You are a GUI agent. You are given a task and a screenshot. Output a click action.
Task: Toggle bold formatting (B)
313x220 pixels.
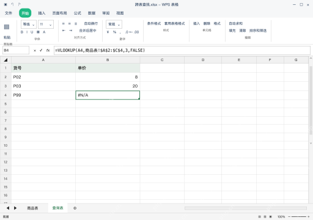tap(22, 32)
